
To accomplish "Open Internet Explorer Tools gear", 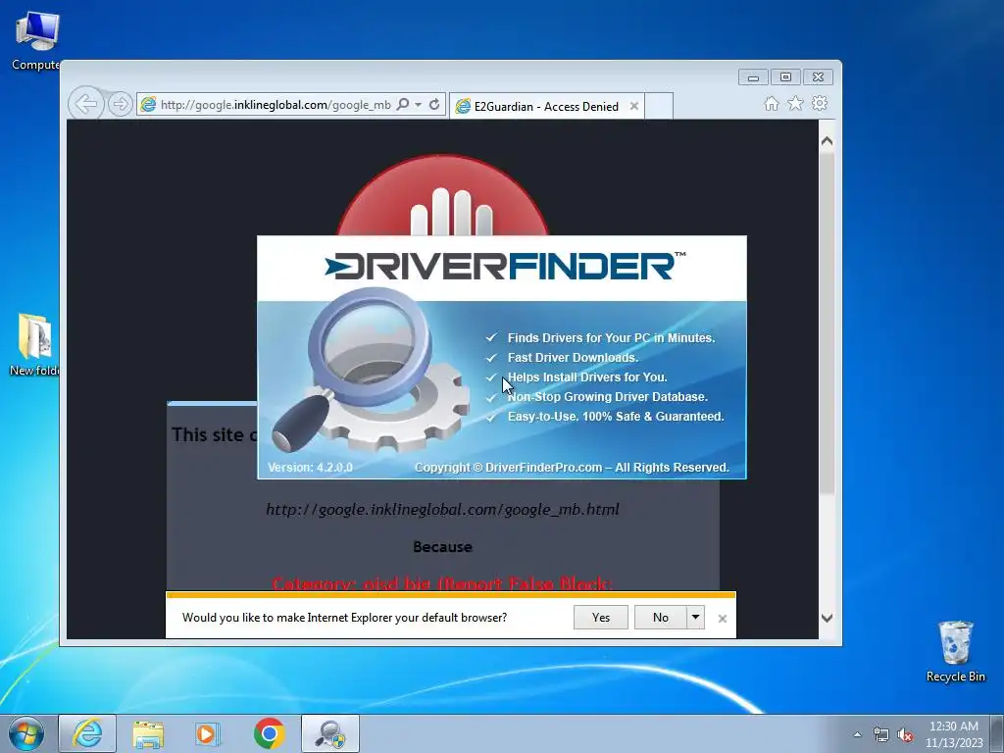I will point(820,104).
